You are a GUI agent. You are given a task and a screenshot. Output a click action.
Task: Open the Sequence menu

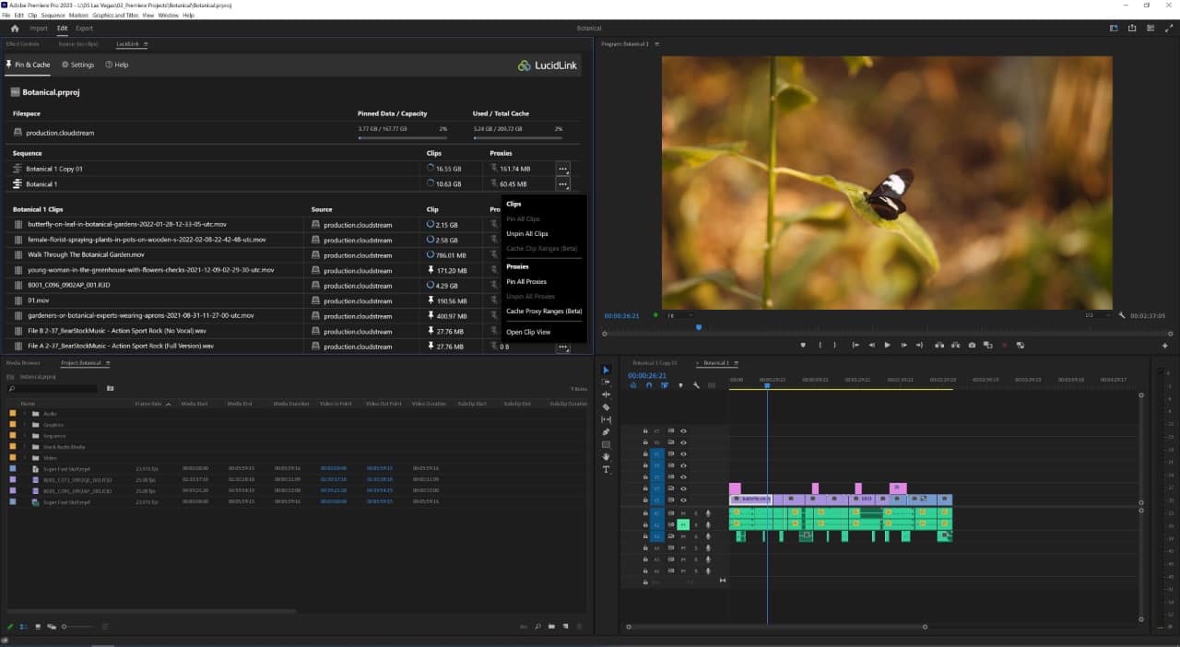(x=53, y=16)
